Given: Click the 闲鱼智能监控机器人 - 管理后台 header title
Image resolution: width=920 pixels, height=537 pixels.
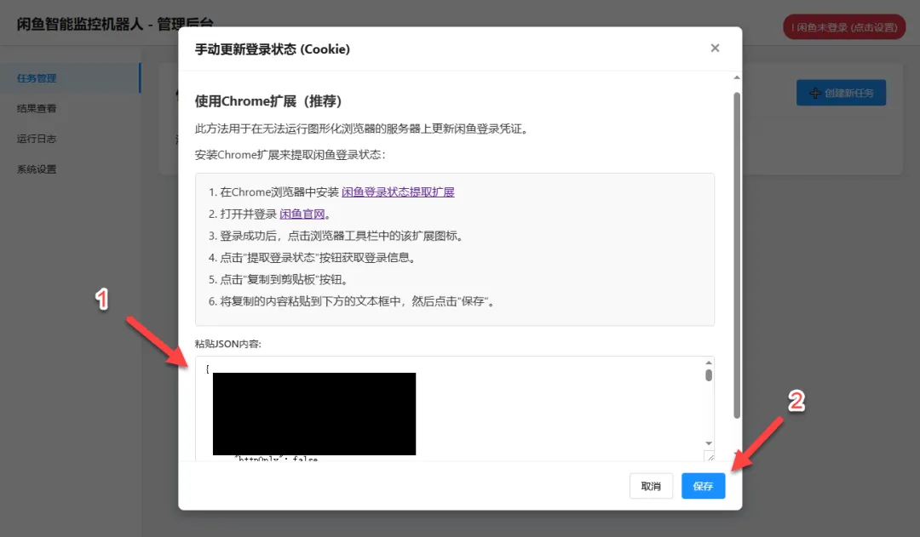Looking at the screenshot, I should [114, 25].
